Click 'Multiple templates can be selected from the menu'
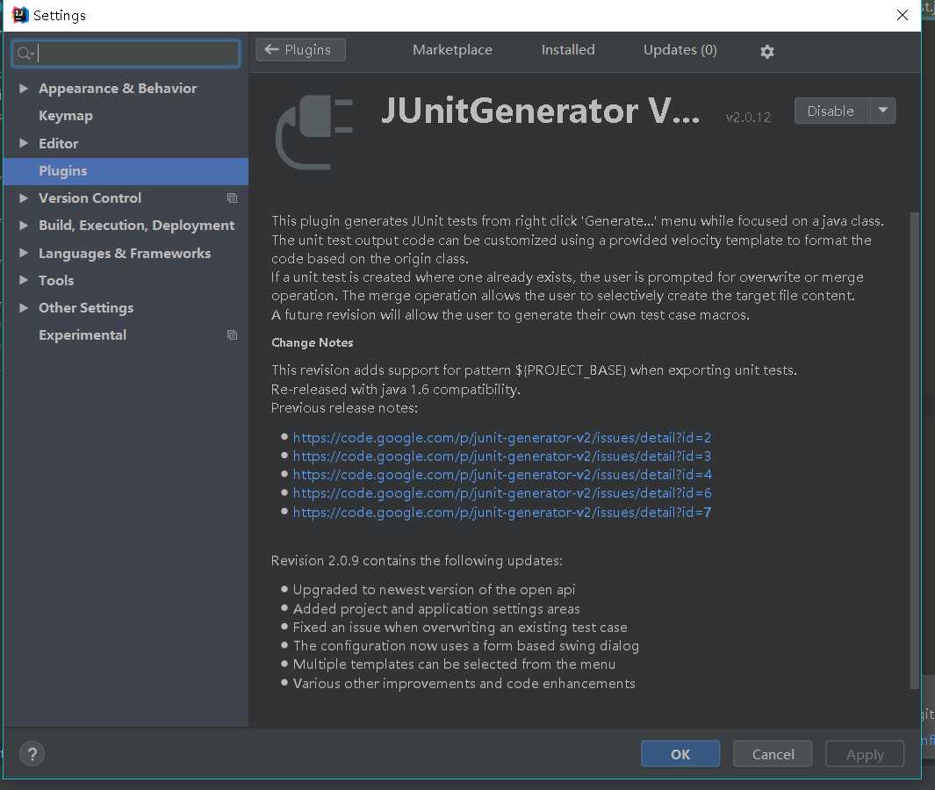The image size is (935, 790). pos(455,664)
